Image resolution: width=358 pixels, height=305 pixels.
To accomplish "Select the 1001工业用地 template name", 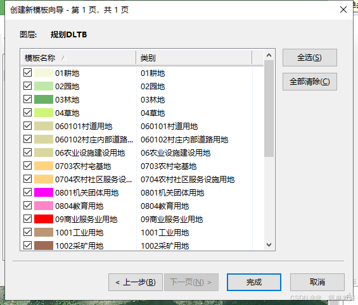I will 79,232.
